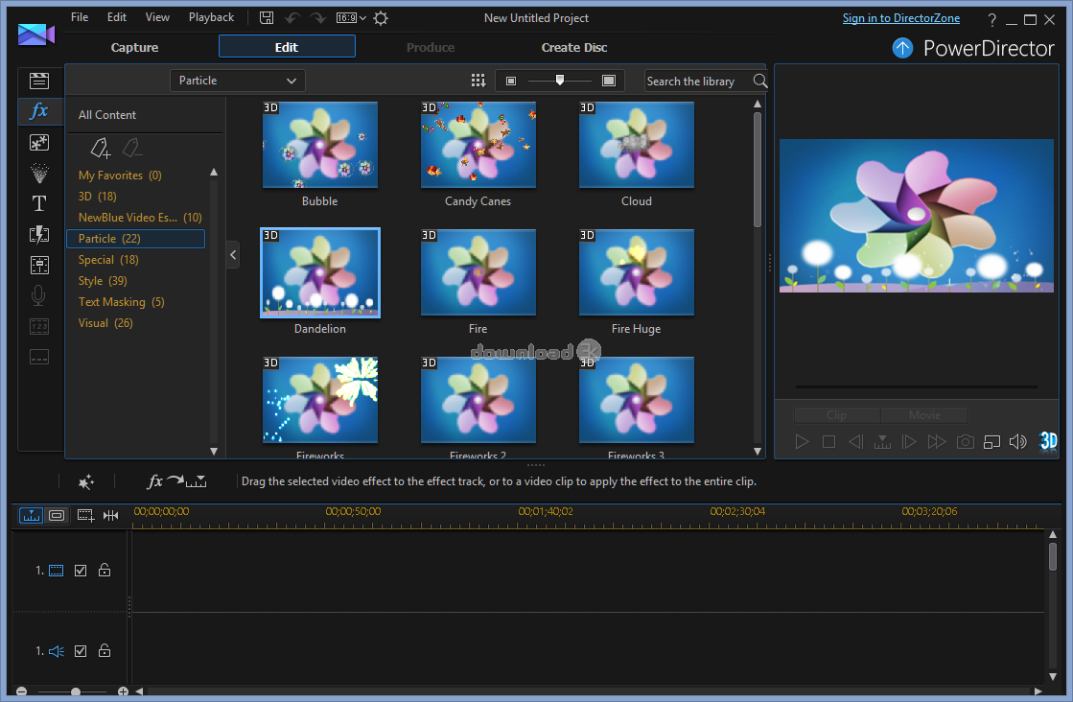Screen dimensions: 1073x702
Task: Select the Style (39) category
Action: tap(103, 281)
